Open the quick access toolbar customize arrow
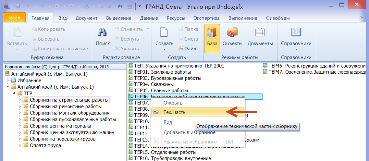 pyautogui.click(x=140, y=6)
